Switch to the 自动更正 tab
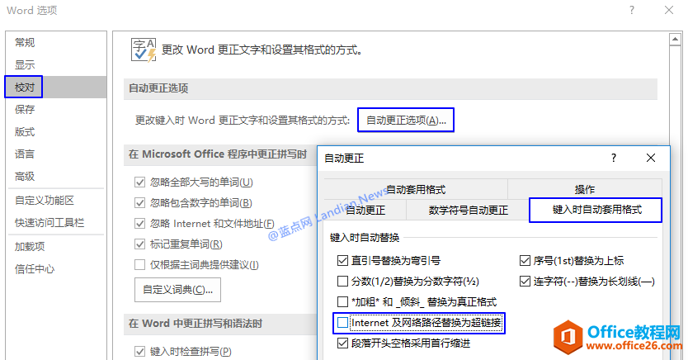 coord(365,211)
